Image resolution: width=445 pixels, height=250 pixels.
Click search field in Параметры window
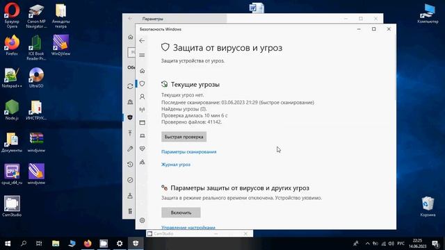click(131, 53)
